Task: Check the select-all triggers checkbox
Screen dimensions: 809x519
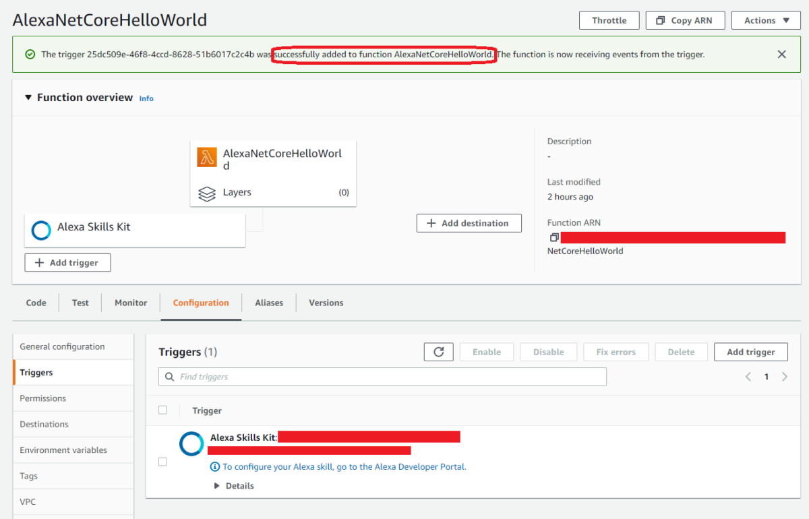Action: coord(162,410)
